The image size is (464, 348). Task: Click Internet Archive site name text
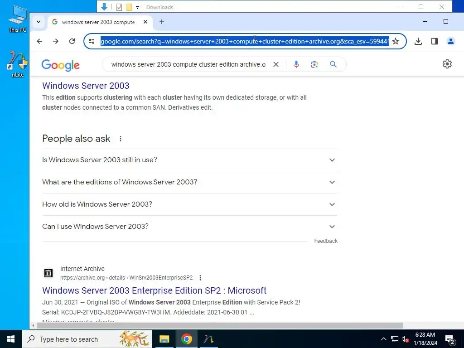point(82,269)
